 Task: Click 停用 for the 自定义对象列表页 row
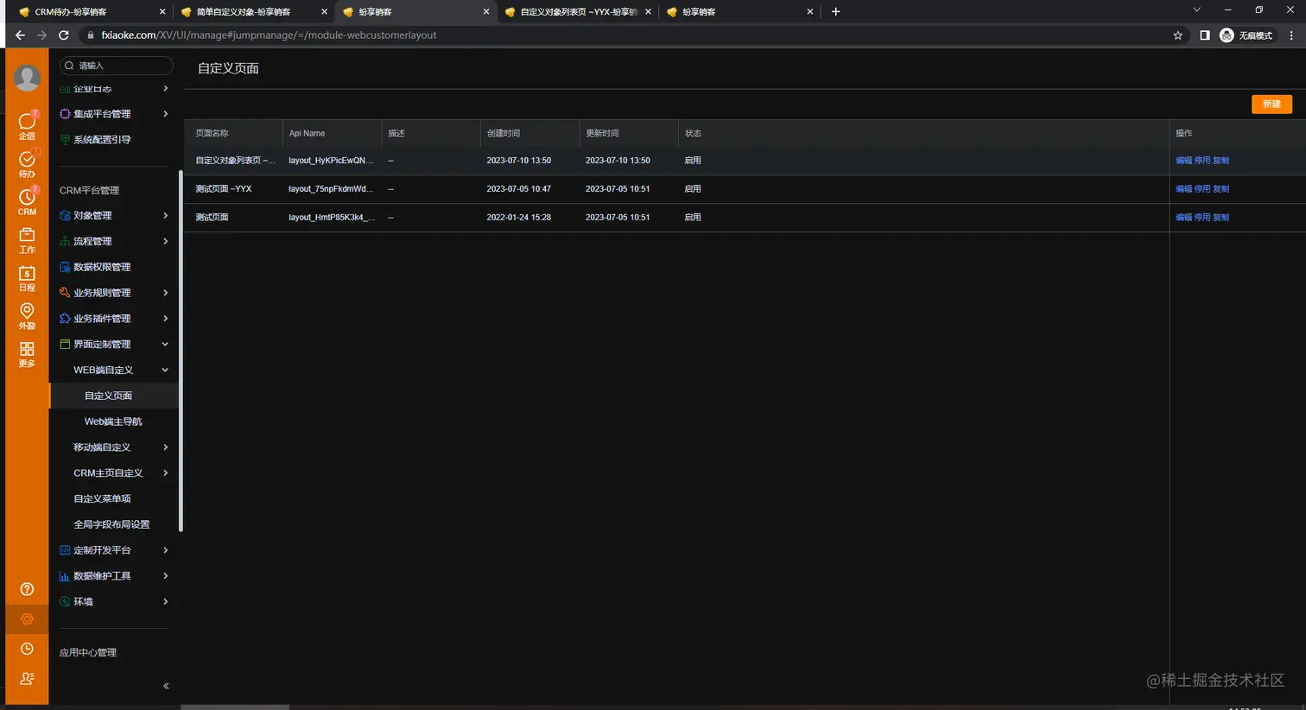pos(1202,161)
